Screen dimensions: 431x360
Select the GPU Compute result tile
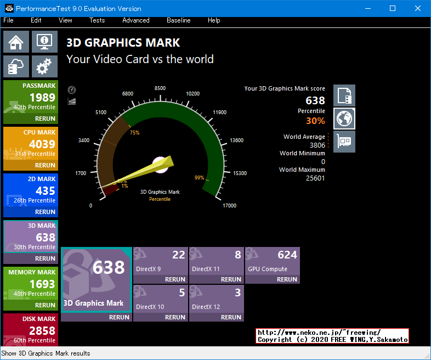(x=273, y=261)
